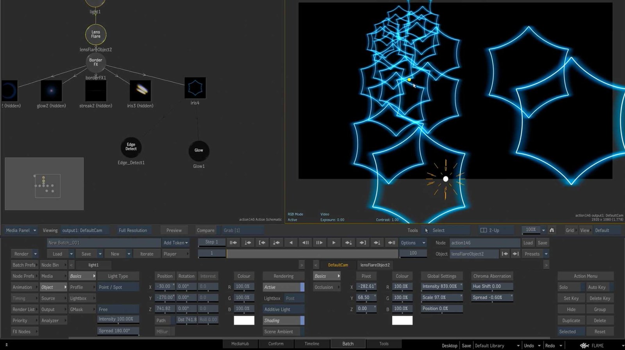
Task: Open the lensFlareObject2 tab
Action: coord(375,265)
